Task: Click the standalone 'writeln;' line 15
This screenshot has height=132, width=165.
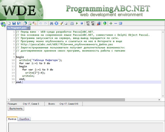Action: point(28,76)
